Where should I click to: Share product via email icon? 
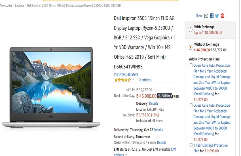[206, 16]
